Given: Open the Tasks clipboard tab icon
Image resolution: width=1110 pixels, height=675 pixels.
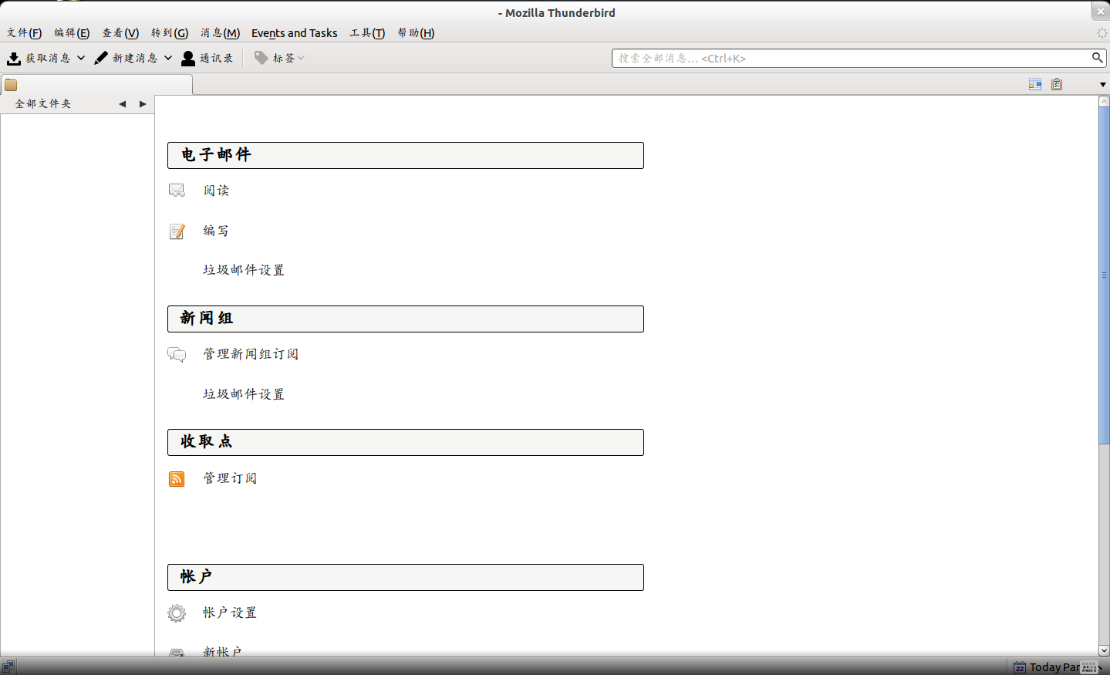Looking at the screenshot, I should (x=1057, y=84).
